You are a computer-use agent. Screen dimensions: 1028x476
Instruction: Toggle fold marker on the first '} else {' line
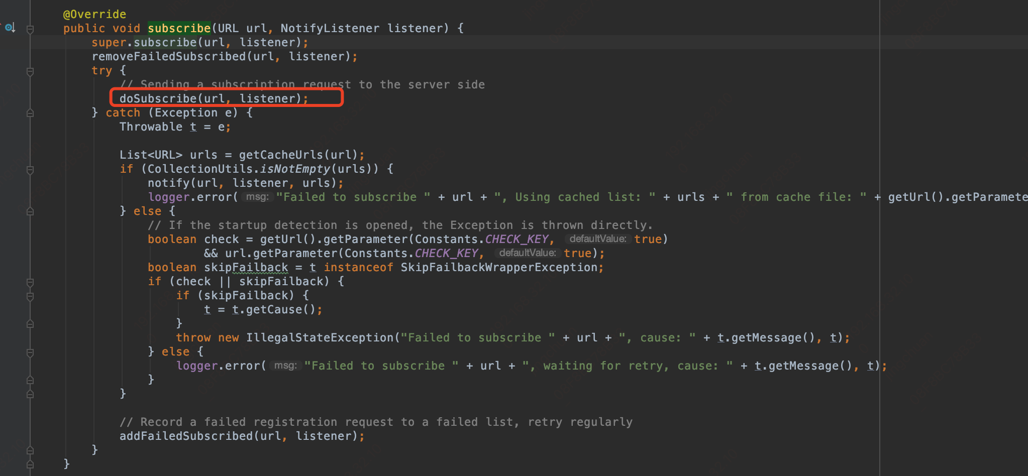[30, 211]
